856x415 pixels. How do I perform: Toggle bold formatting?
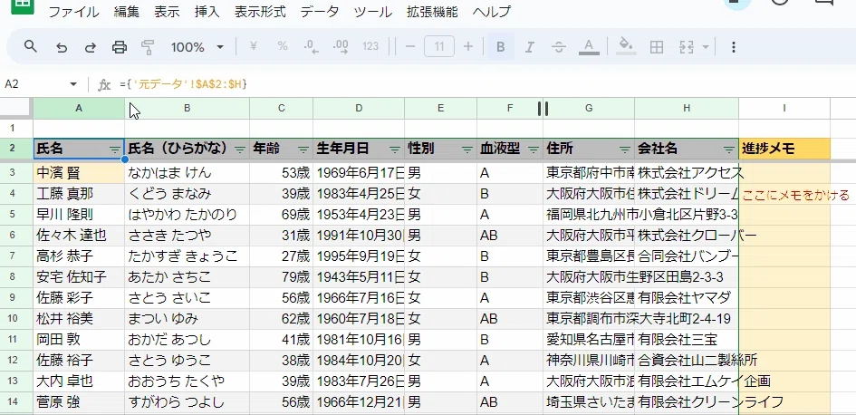pyautogui.click(x=501, y=47)
